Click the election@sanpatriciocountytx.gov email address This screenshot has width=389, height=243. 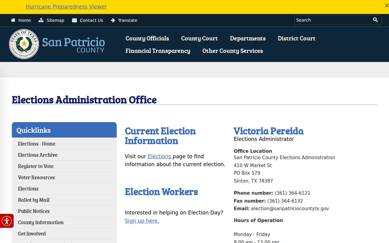click(x=290, y=209)
